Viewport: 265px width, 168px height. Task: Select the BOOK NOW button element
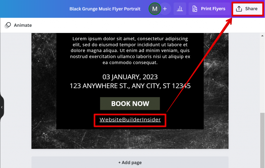[x=130, y=104]
